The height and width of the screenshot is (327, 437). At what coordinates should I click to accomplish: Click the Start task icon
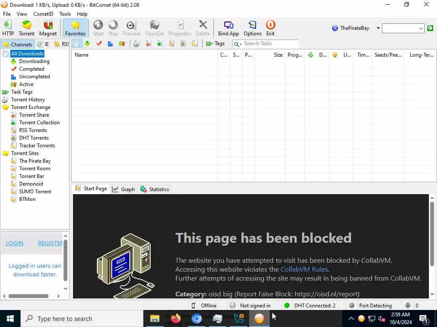(x=98, y=28)
